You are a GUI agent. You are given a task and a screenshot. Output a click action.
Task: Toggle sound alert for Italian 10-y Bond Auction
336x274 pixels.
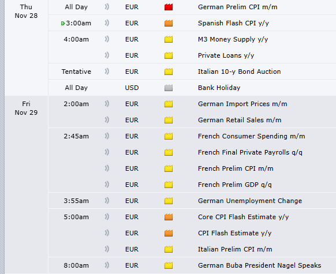[x=107, y=72]
